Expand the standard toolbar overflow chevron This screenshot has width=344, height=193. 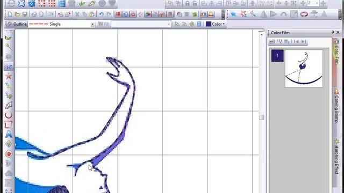click(223, 14)
